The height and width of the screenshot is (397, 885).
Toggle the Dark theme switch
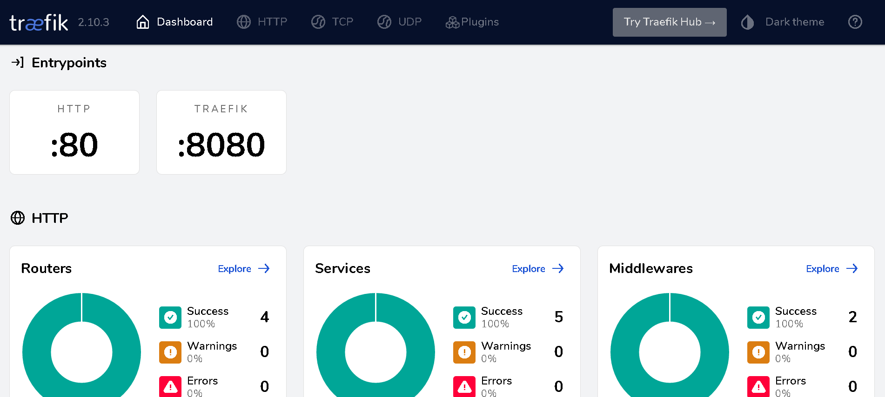(x=783, y=22)
